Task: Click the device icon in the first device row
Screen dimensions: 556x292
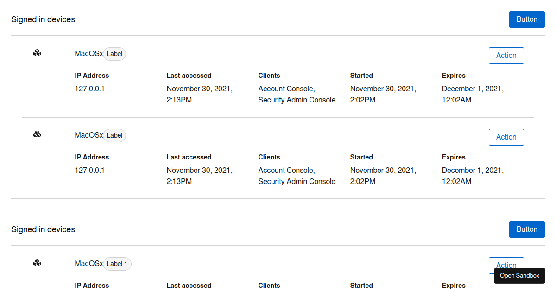Action: [37, 53]
